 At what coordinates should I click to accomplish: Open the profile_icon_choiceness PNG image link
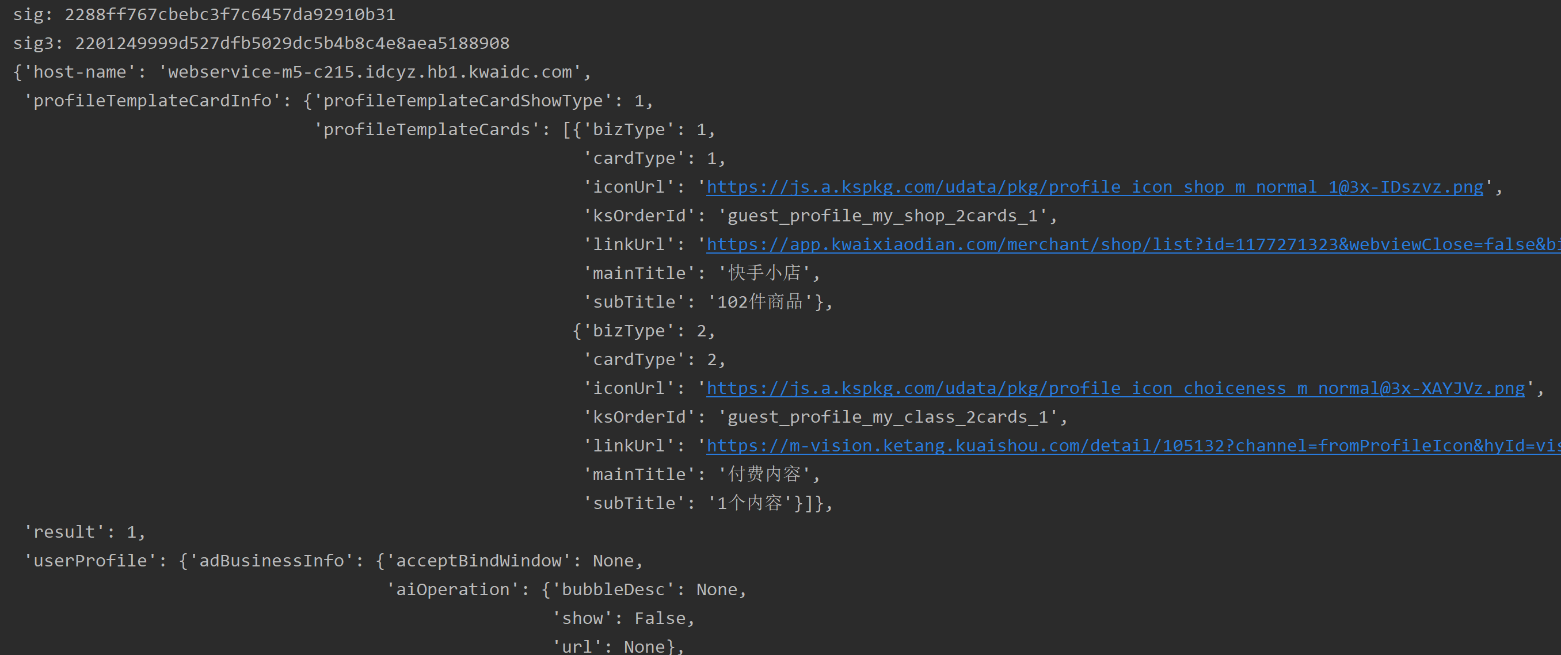[x=1115, y=388]
